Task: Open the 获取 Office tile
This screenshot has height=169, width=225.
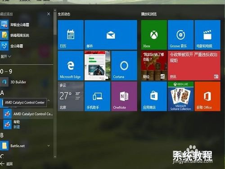Action: coord(207,96)
